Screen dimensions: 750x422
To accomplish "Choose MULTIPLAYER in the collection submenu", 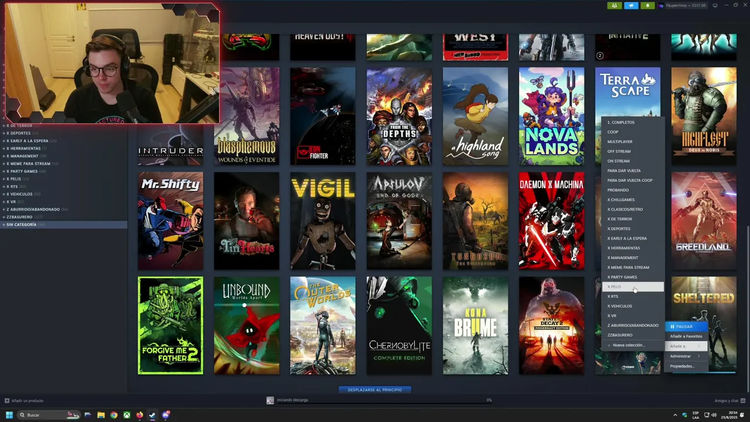I will (x=633, y=142).
